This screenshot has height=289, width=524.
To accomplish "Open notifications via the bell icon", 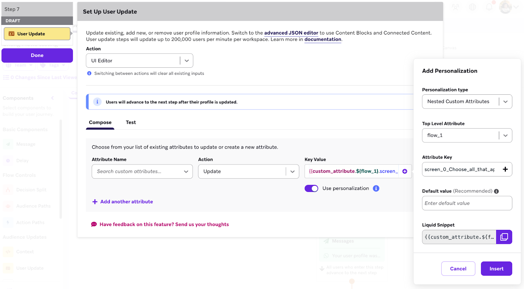I will pos(489,7).
